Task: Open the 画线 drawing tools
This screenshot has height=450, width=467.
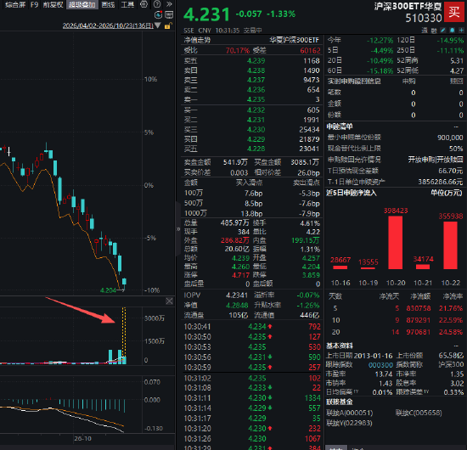Action: [x=108, y=4]
